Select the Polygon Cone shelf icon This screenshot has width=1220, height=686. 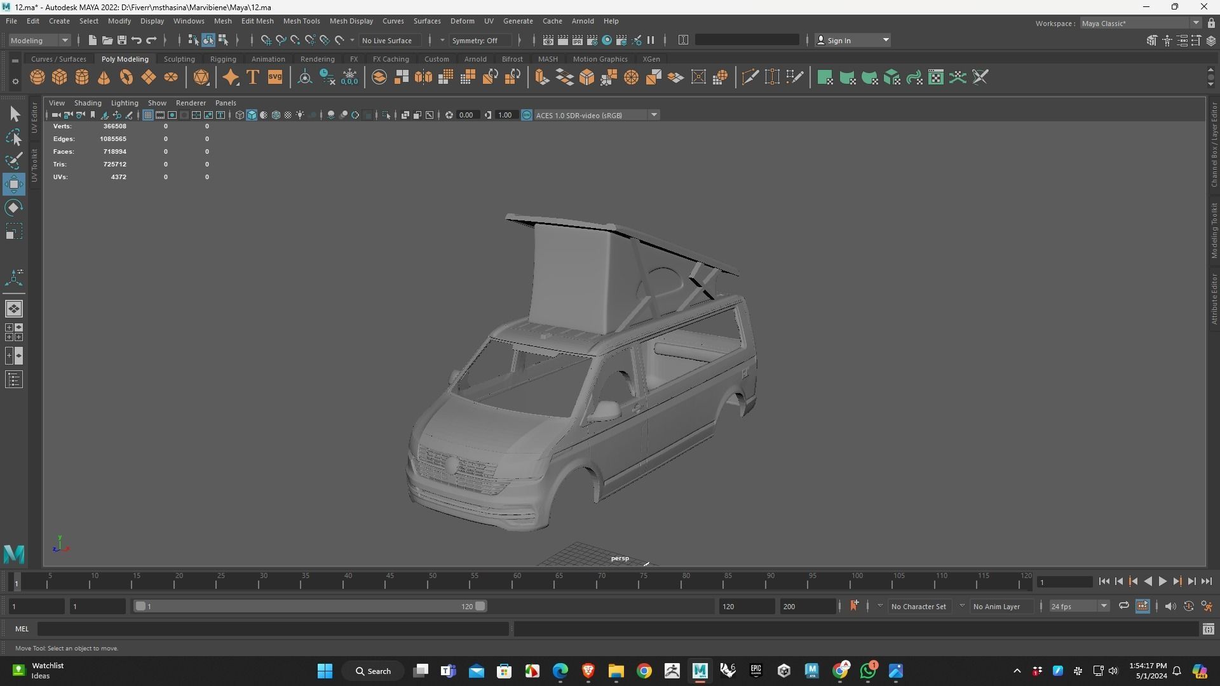pyautogui.click(x=104, y=77)
